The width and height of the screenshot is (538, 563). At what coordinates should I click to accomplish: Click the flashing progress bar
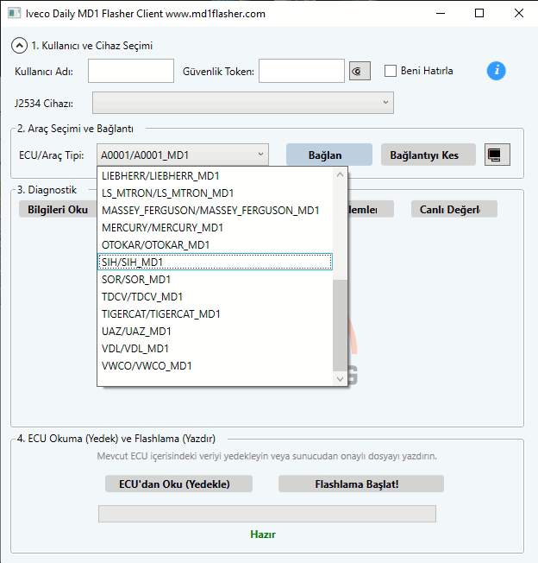267,514
